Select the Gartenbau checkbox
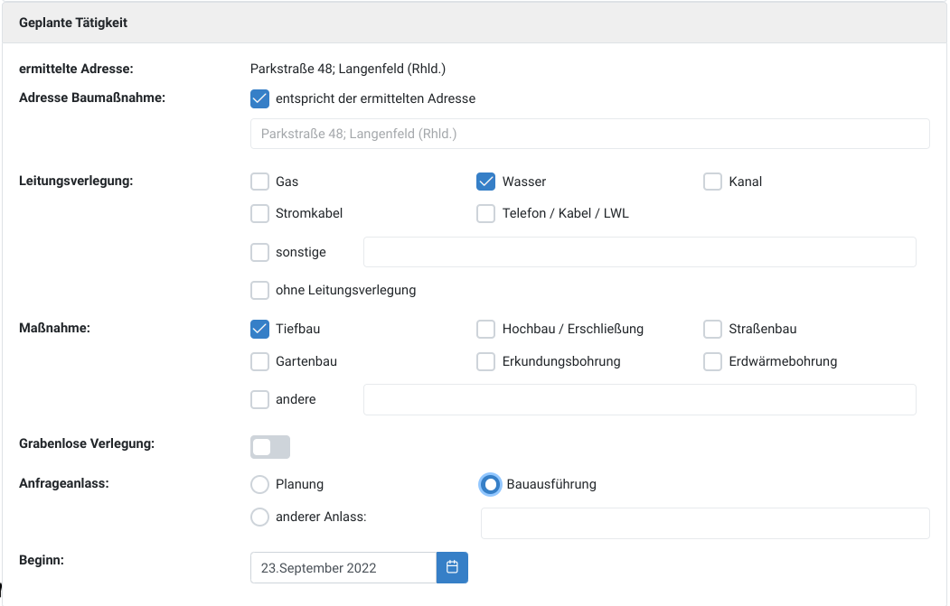Viewport: 950px width, 606px height. (x=260, y=361)
